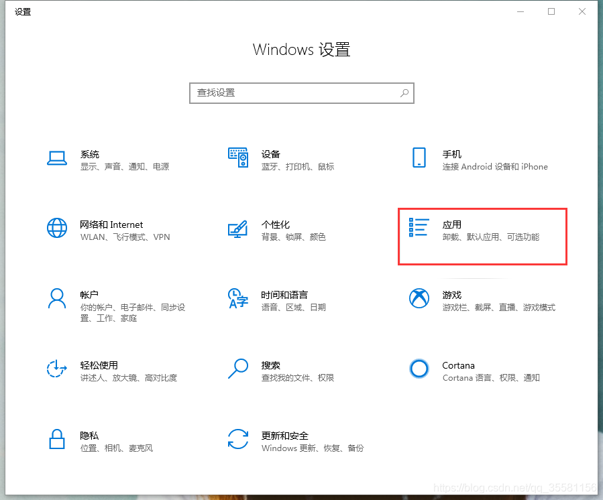Click the 更新和安全 sync arrows icon
The height and width of the screenshot is (500, 603).
point(238,439)
